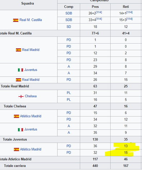Viewport: 142px width, 173px height.
Task: Open the Real M. Castilla team link
Action: point(31,20)
